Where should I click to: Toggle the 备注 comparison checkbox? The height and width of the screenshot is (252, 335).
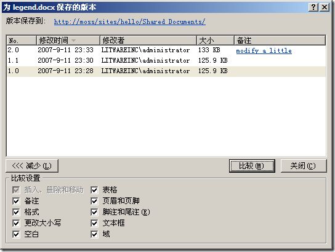[x=16, y=201]
